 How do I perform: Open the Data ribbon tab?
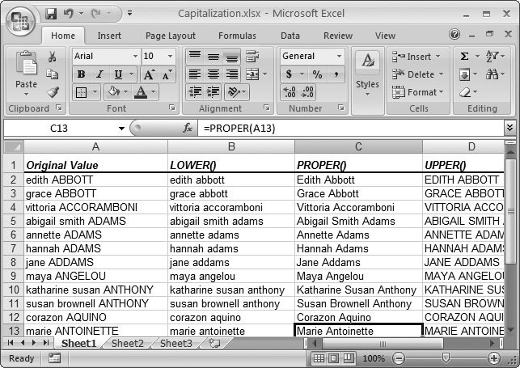click(290, 36)
